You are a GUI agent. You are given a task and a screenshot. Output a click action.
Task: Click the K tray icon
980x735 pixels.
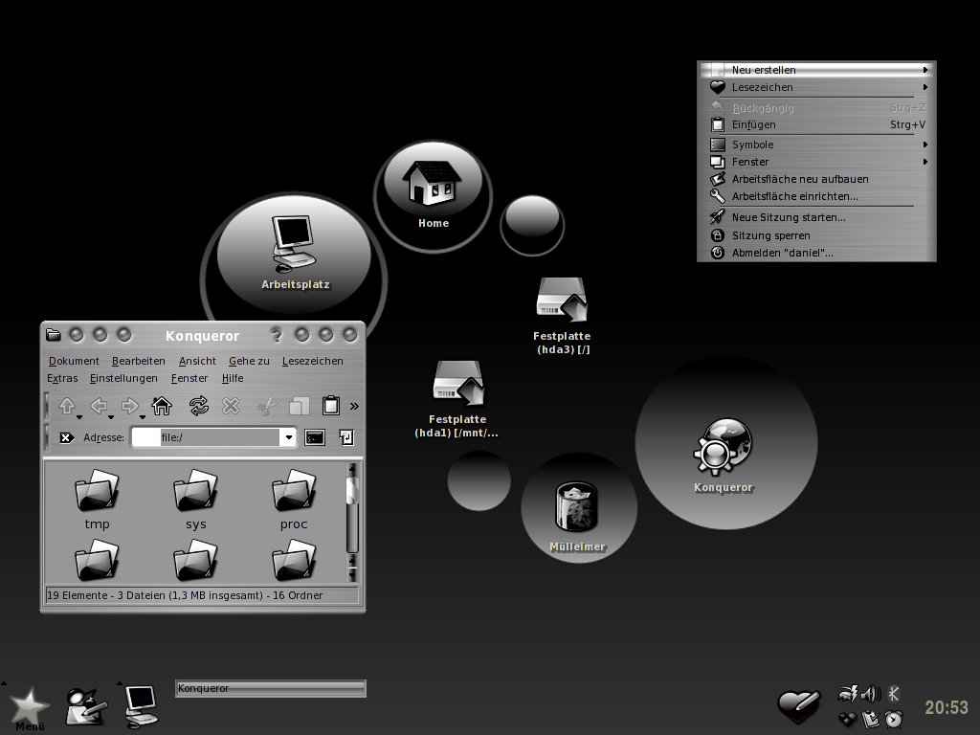(894, 693)
